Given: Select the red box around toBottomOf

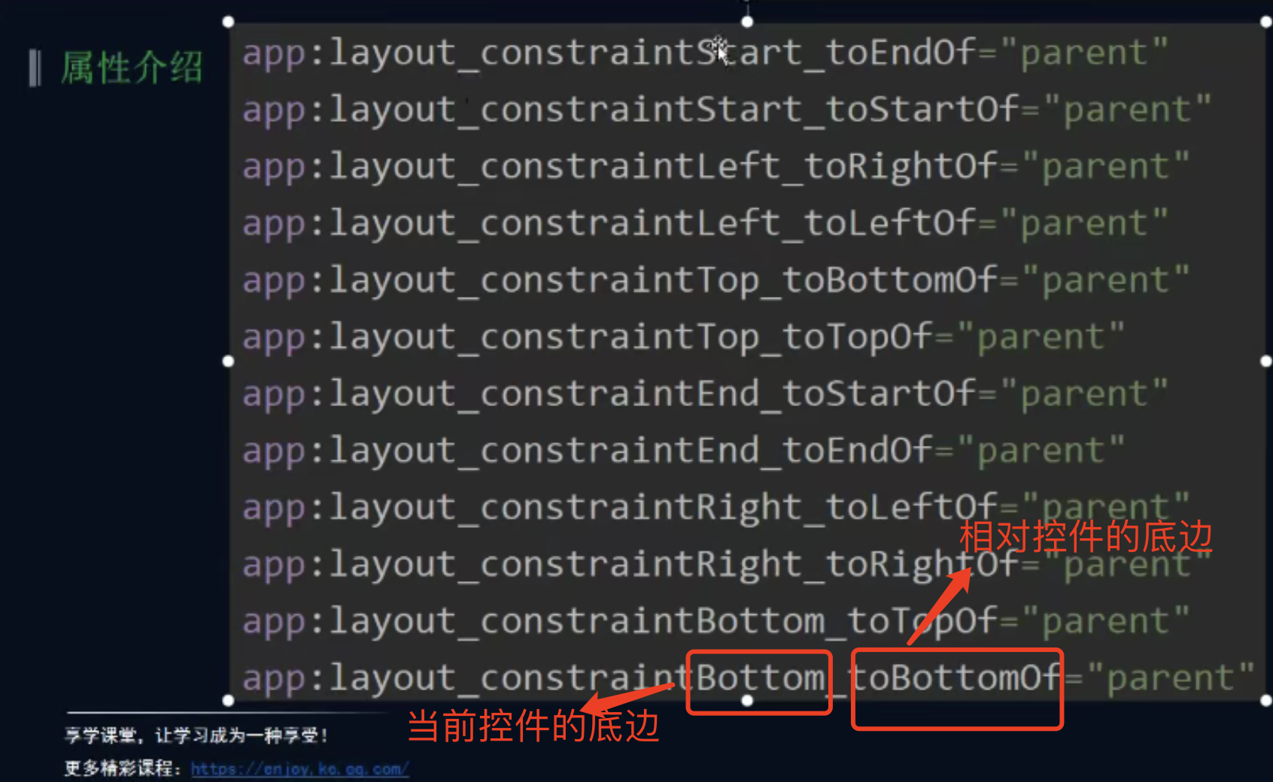Looking at the screenshot, I should tap(957, 689).
